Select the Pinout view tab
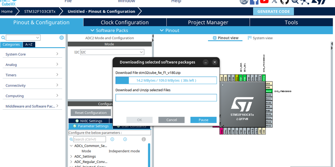This screenshot has width=335, height=167. (225, 38)
